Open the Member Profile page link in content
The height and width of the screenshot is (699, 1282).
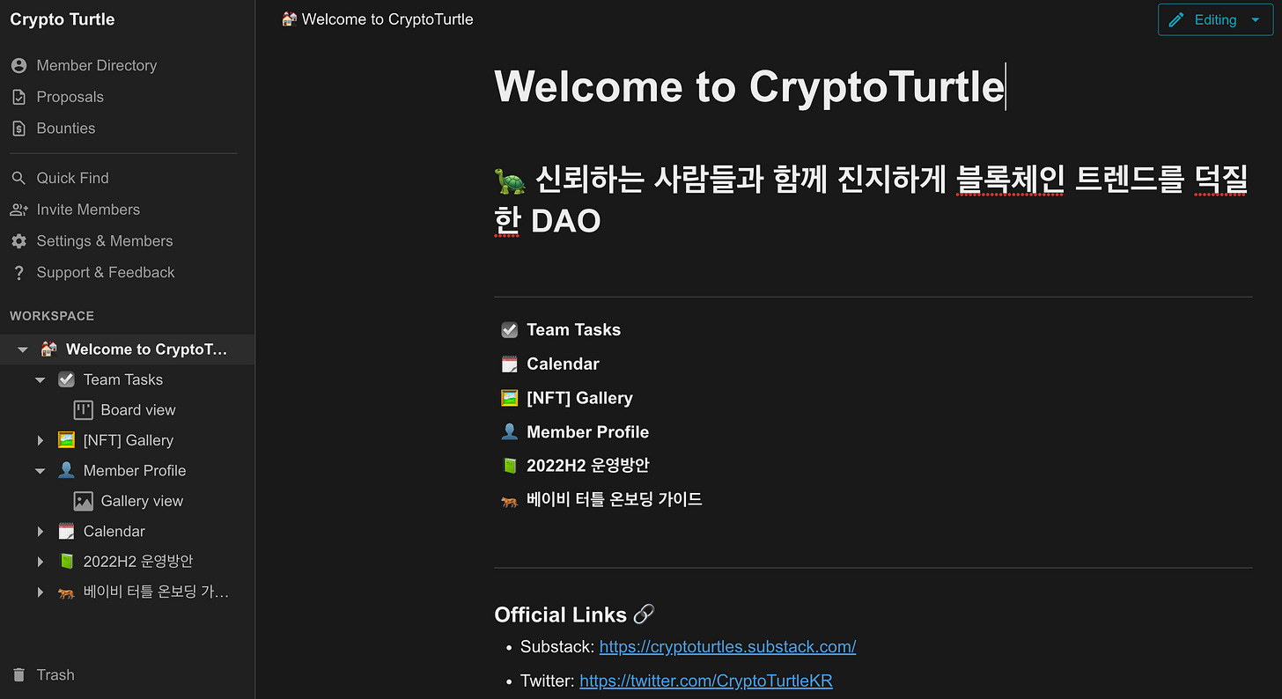click(x=587, y=432)
